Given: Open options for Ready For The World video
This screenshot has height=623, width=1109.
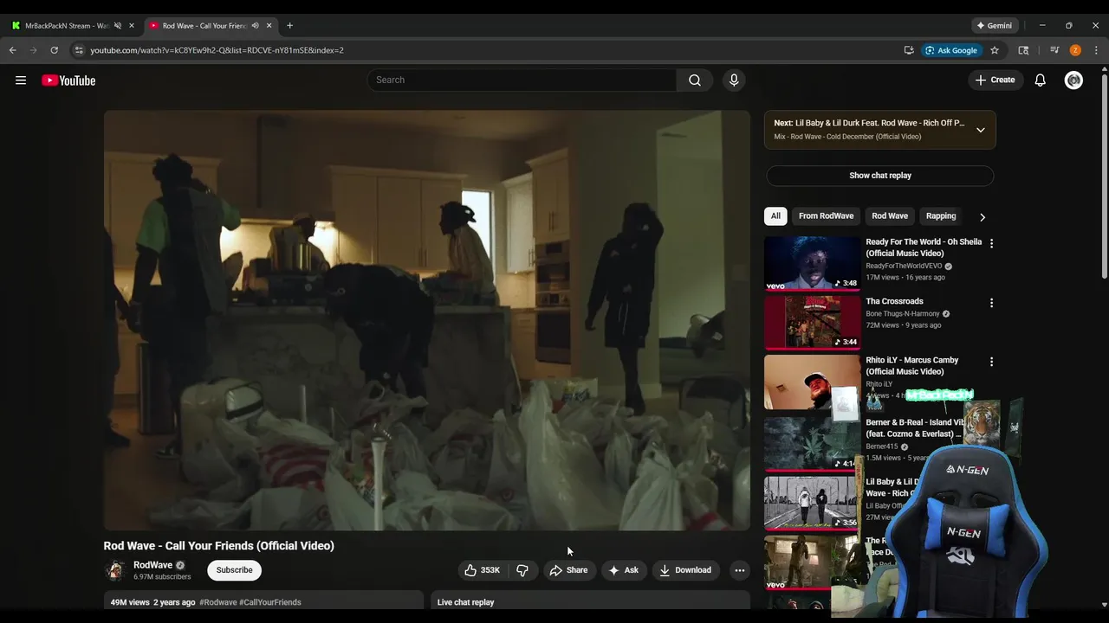Looking at the screenshot, I should point(991,244).
